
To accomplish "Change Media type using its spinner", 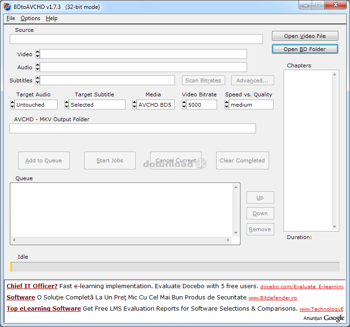I will pyautogui.click(x=134, y=105).
